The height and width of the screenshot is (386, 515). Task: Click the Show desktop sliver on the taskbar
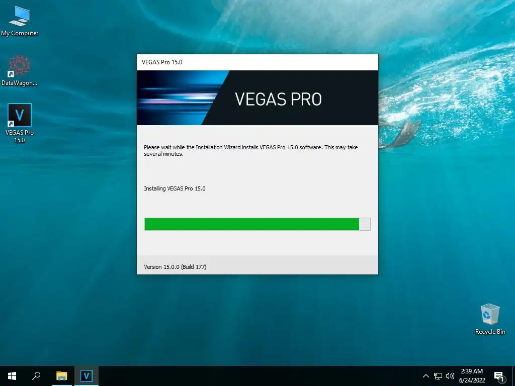[x=513, y=376]
